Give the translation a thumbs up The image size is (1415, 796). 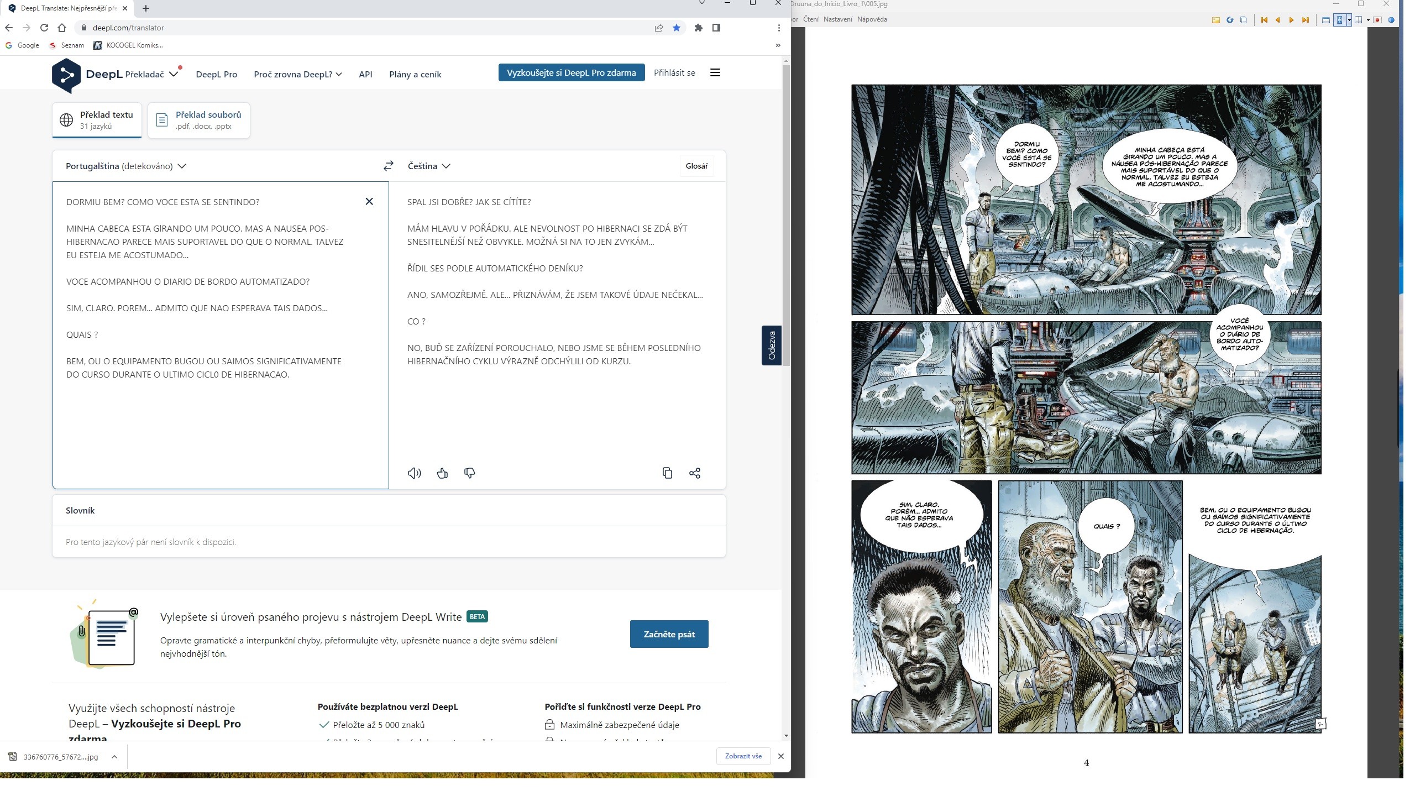[442, 473]
